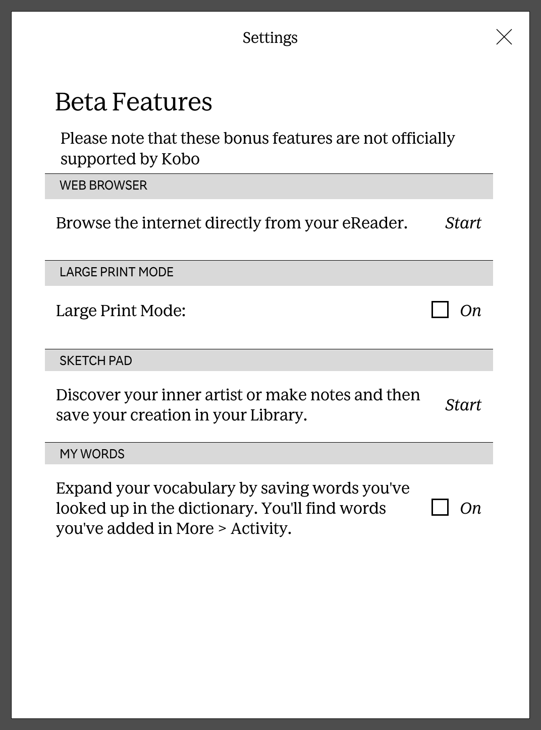Select the MY WORDS section header

point(269,453)
